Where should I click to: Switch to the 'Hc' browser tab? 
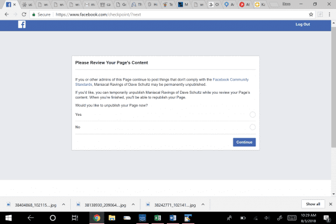click(x=152, y=5)
